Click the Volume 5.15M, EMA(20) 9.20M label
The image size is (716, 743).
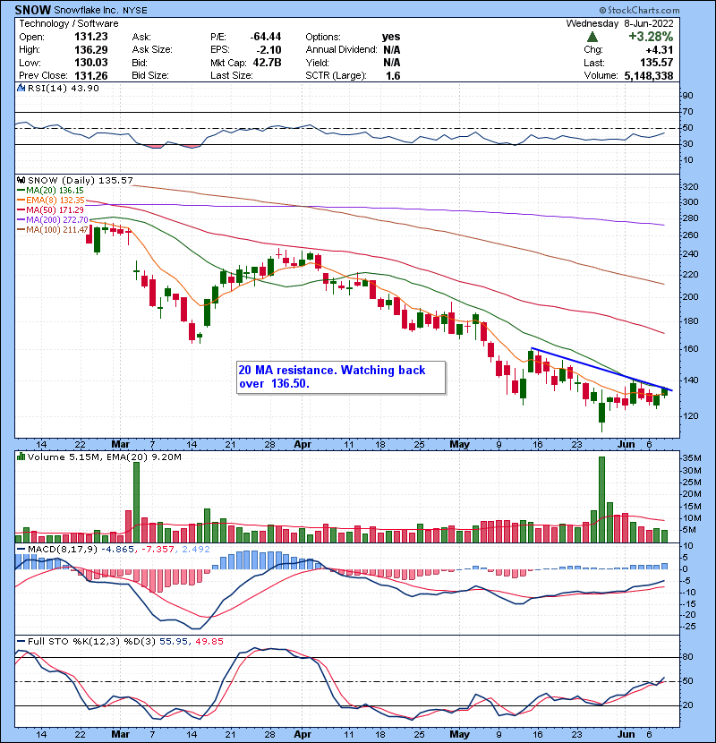tap(104, 457)
